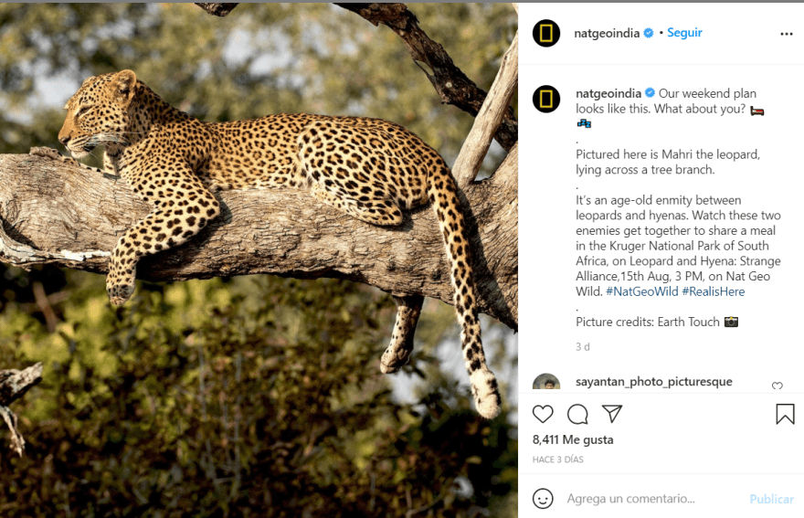This screenshot has height=518, width=804.
Task: Click natgeoindia username in the caption
Action: 609,93
